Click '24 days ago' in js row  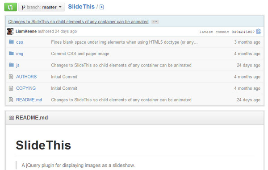pyautogui.click(x=248, y=65)
